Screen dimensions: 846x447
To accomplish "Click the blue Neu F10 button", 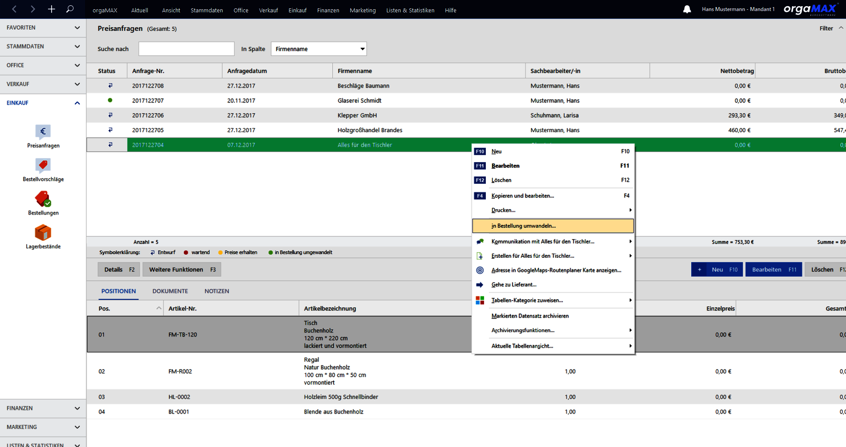I will tap(717, 269).
